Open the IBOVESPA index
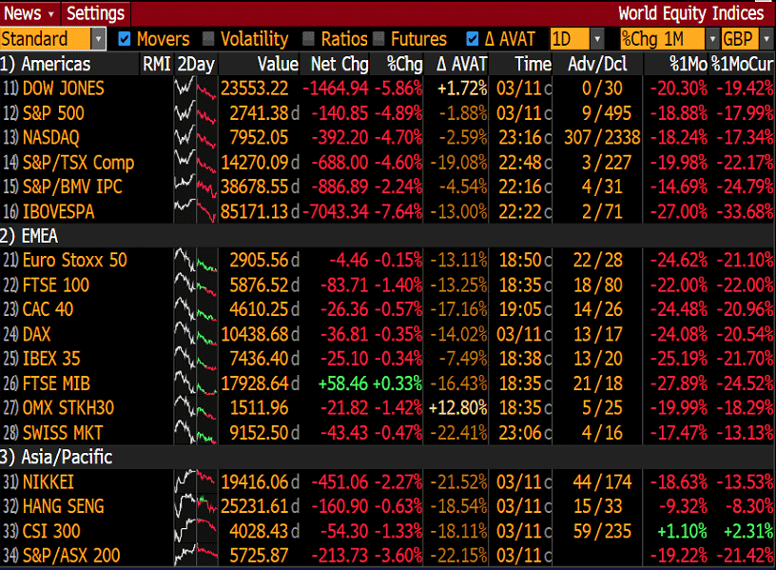This screenshot has width=776, height=570. 58,211
